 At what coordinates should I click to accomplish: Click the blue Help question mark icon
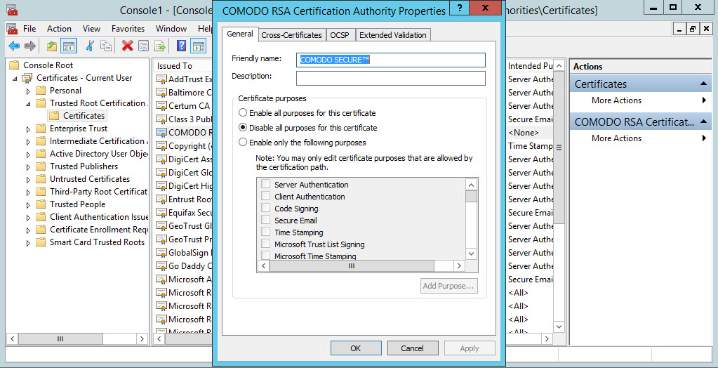[x=181, y=46]
